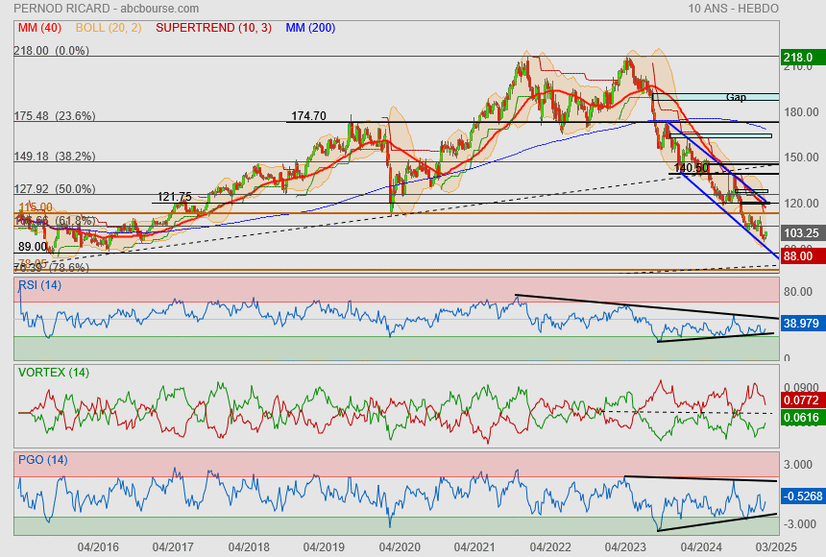Click the 04/2017 date axis label
This screenshot has height=557, width=826.
173,547
